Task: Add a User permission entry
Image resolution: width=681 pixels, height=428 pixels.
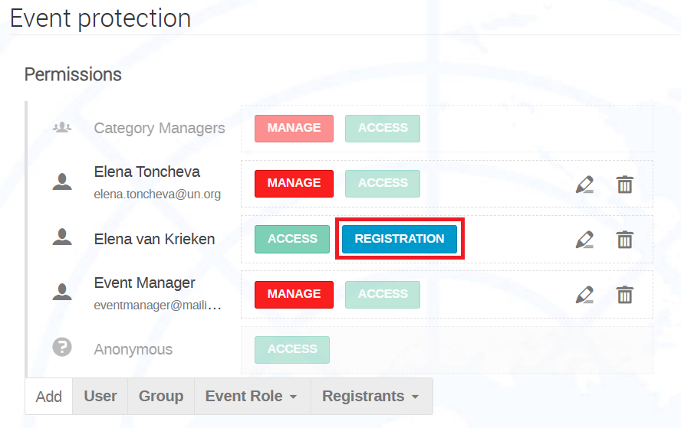Action: point(100,396)
